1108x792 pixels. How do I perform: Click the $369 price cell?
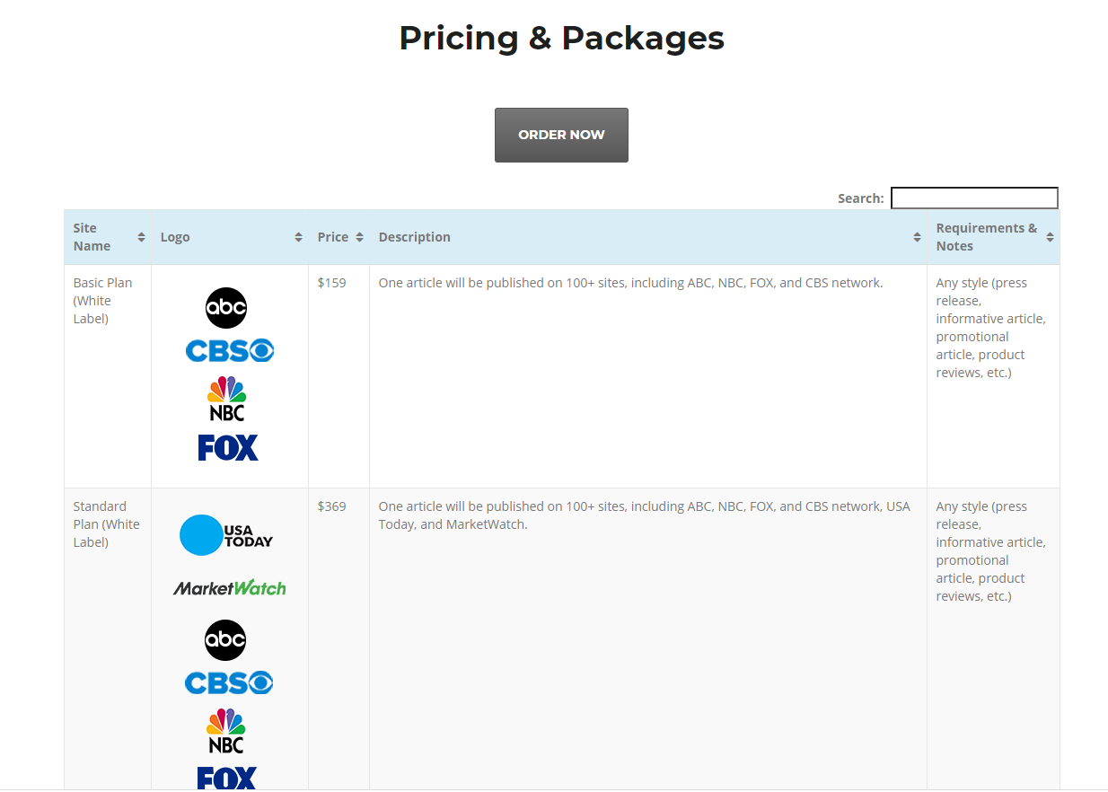332,506
